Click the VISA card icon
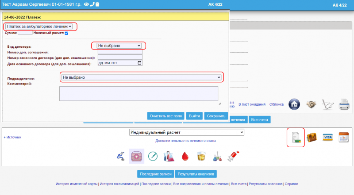Image resolution: width=354 pixels, height=195 pixels. pos(327,137)
